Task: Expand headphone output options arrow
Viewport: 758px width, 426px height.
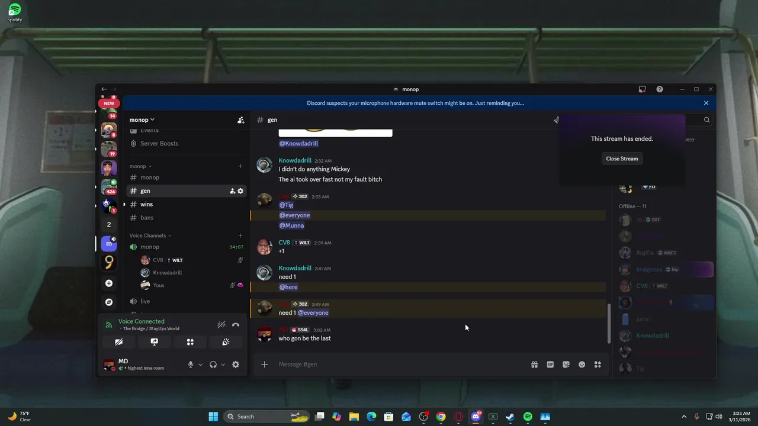Action: click(x=223, y=364)
